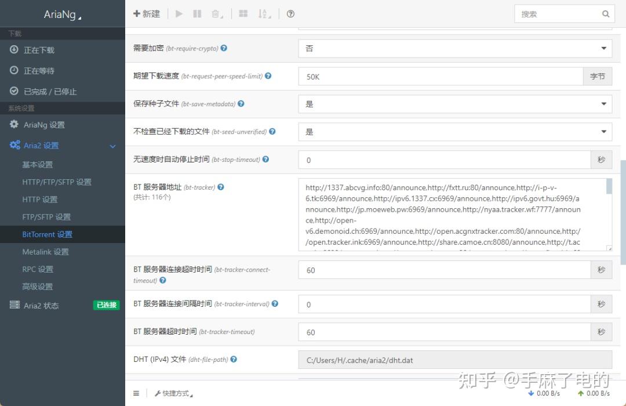Image resolution: width=626 pixels, height=406 pixels.
Task: Open the help question-mark toolbar icon
Action: coord(290,13)
